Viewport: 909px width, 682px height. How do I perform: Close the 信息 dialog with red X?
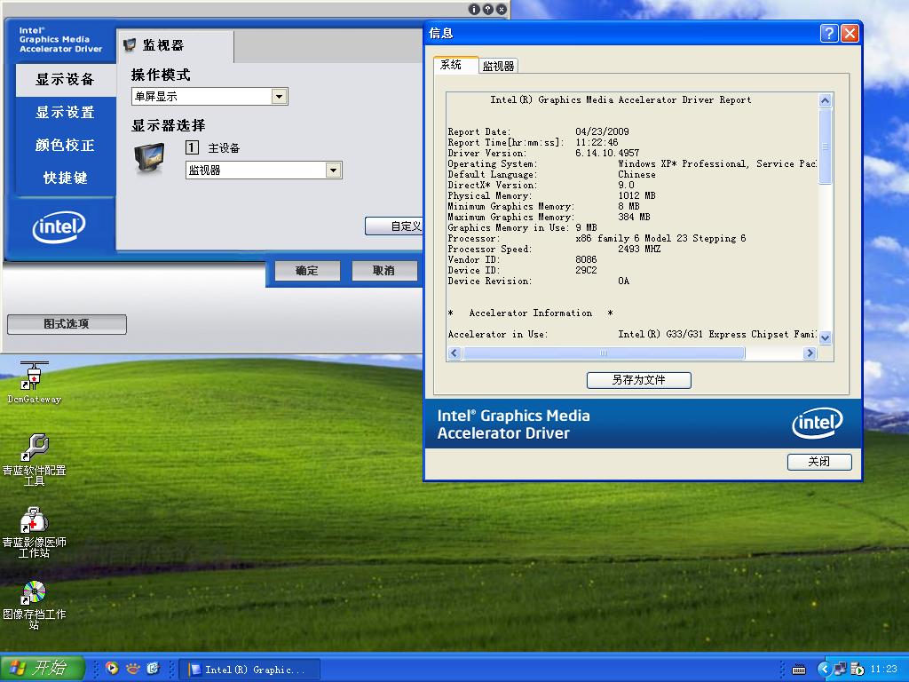pos(850,33)
